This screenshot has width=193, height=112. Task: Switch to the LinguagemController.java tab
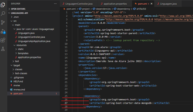pos(79,4)
